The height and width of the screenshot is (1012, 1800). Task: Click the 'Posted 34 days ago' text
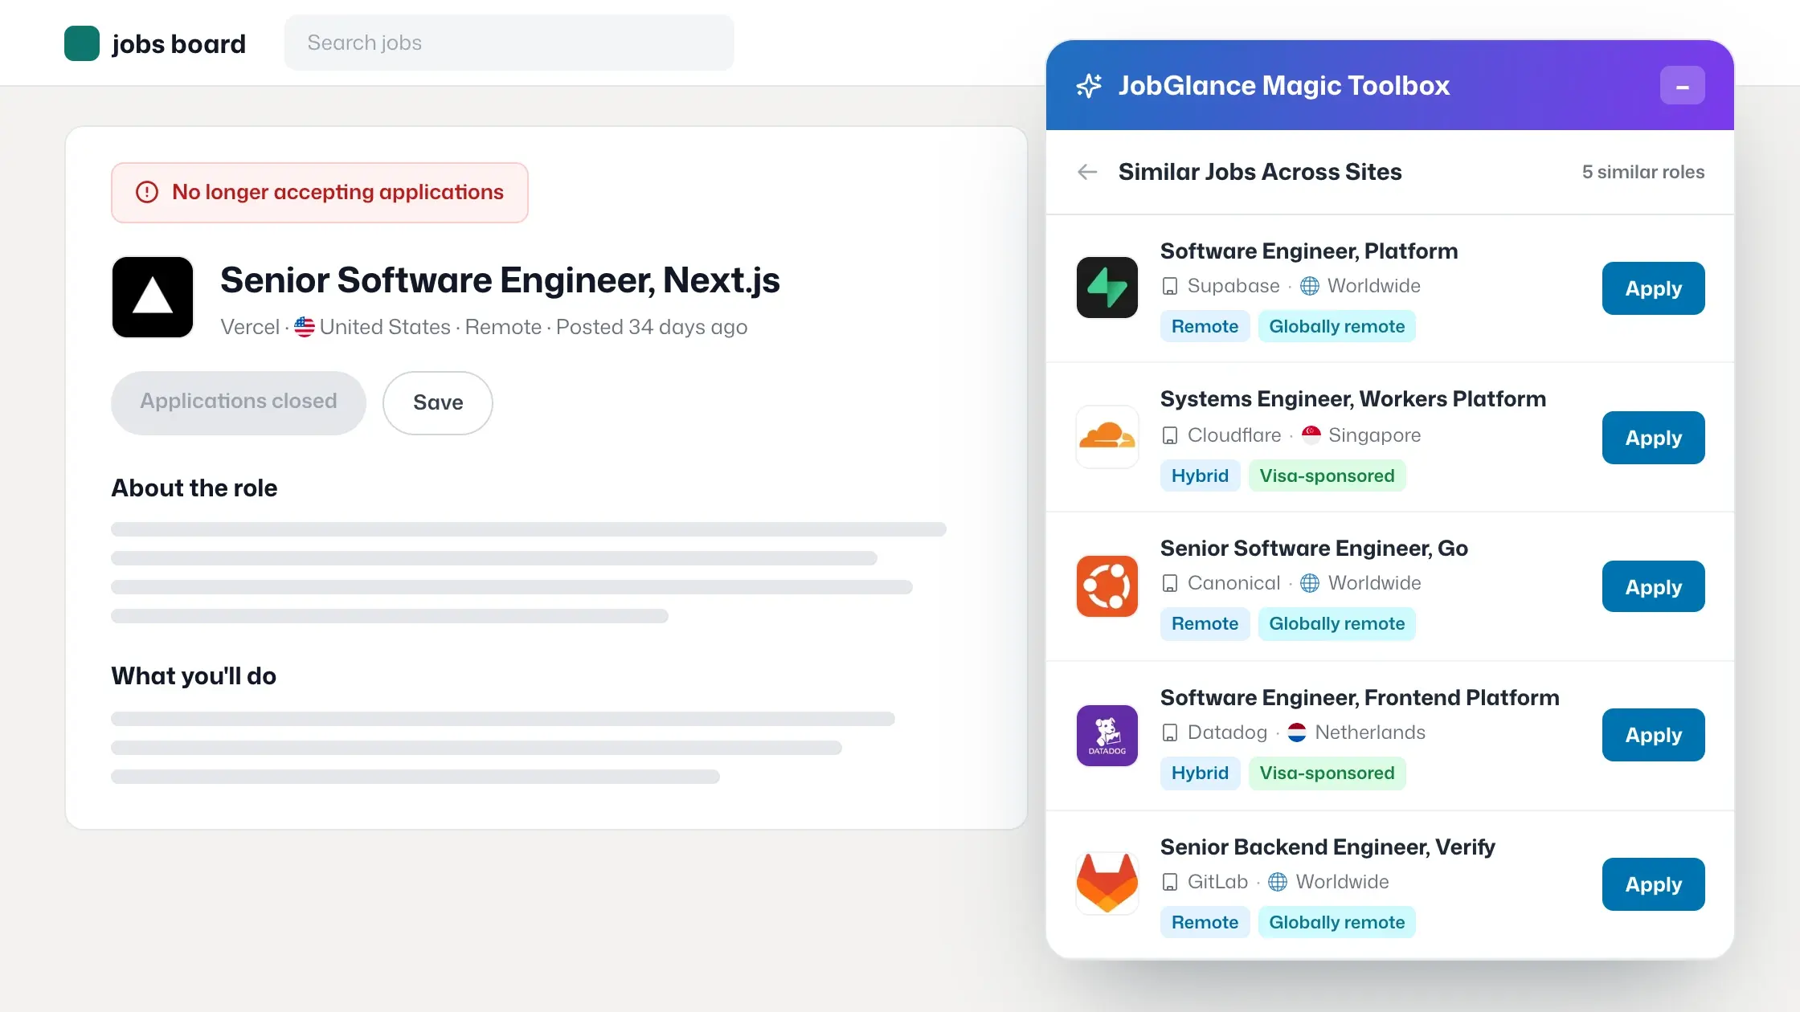(x=652, y=327)
